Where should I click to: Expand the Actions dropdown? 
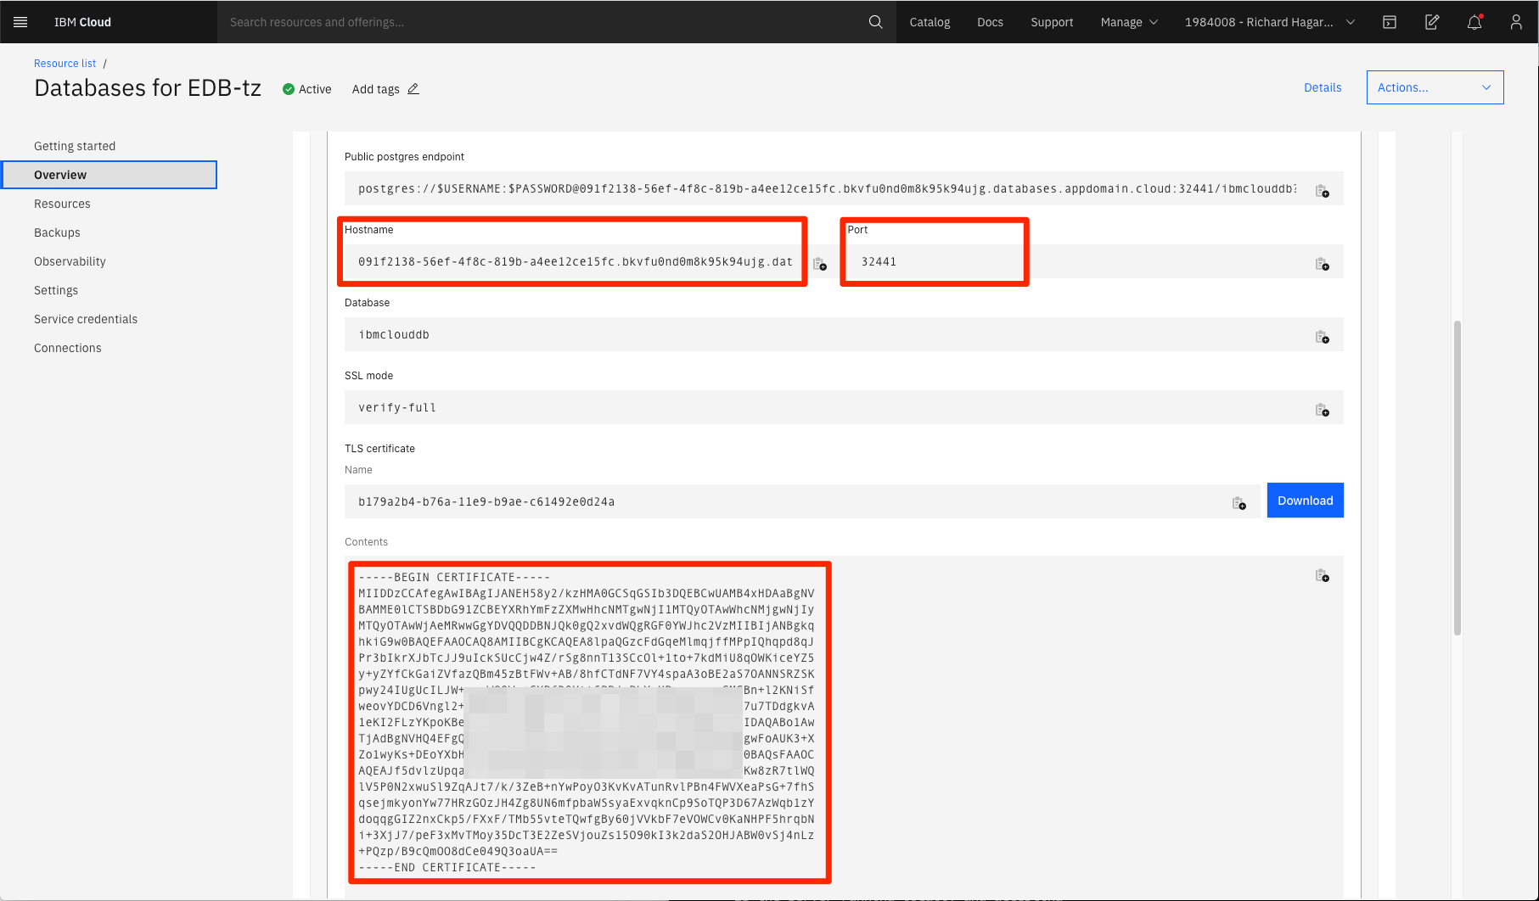tap(1435, 87)
